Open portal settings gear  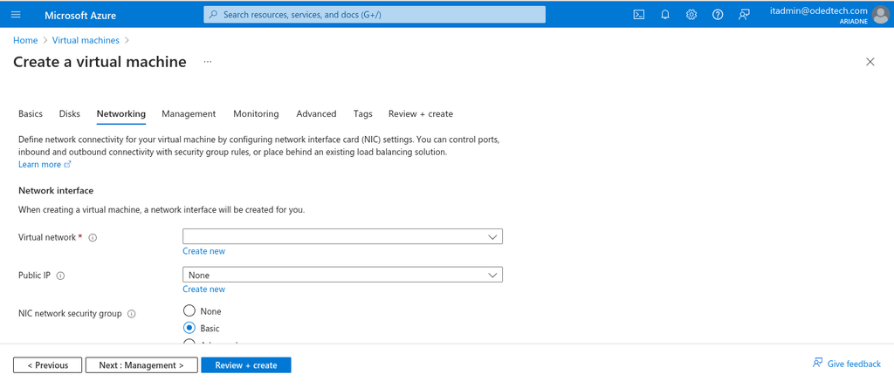click(x=691, y=15)
